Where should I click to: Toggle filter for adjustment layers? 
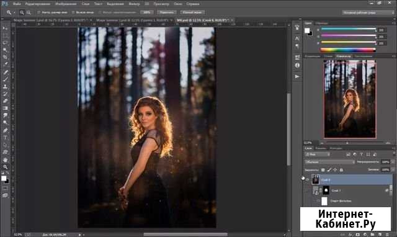(x=355, y=154)
